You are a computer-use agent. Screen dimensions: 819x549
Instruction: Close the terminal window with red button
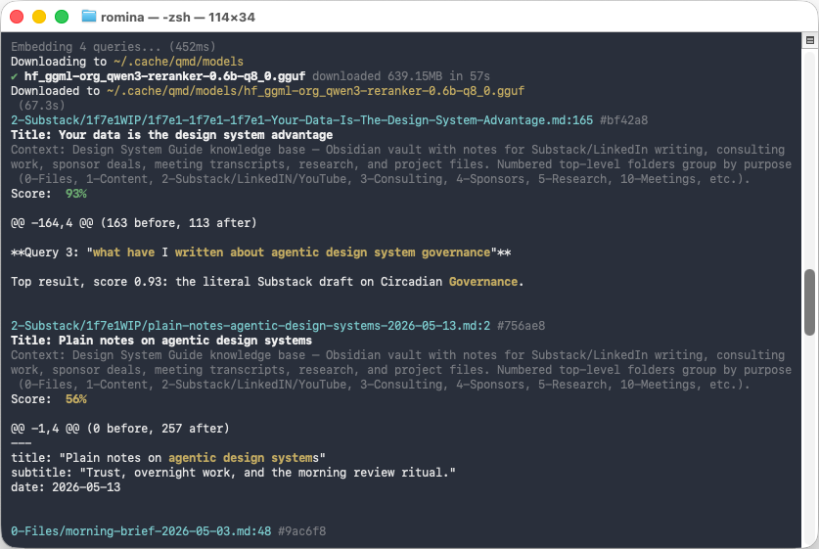[x=17, y=17]
